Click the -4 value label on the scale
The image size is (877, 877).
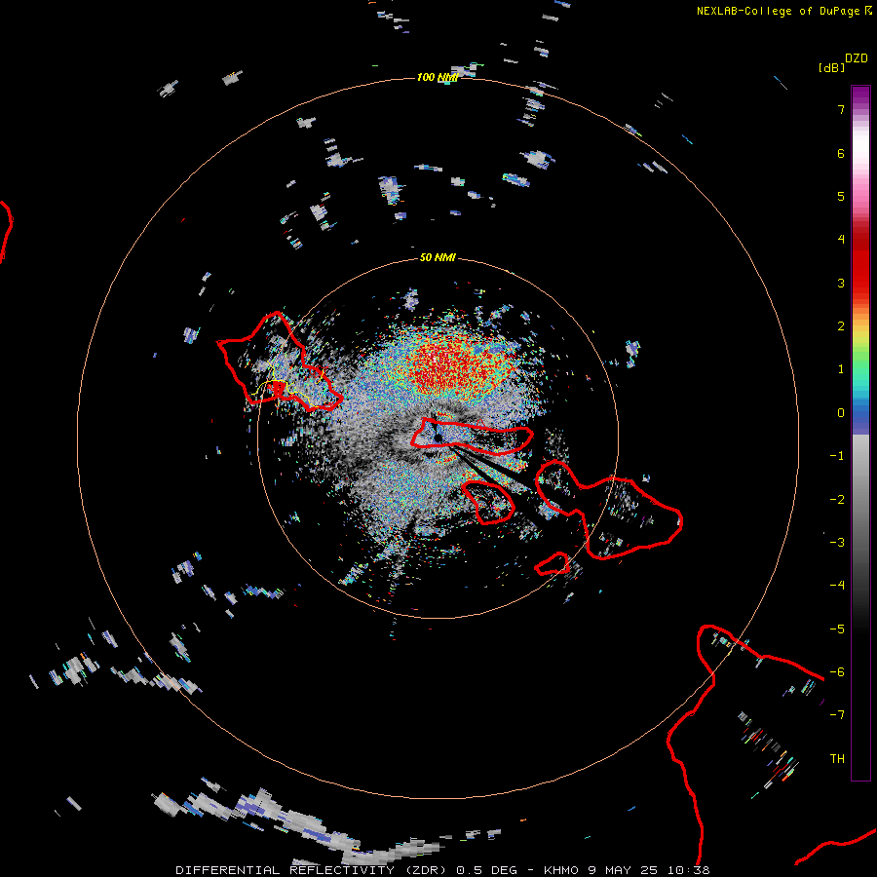pos(837,585)
